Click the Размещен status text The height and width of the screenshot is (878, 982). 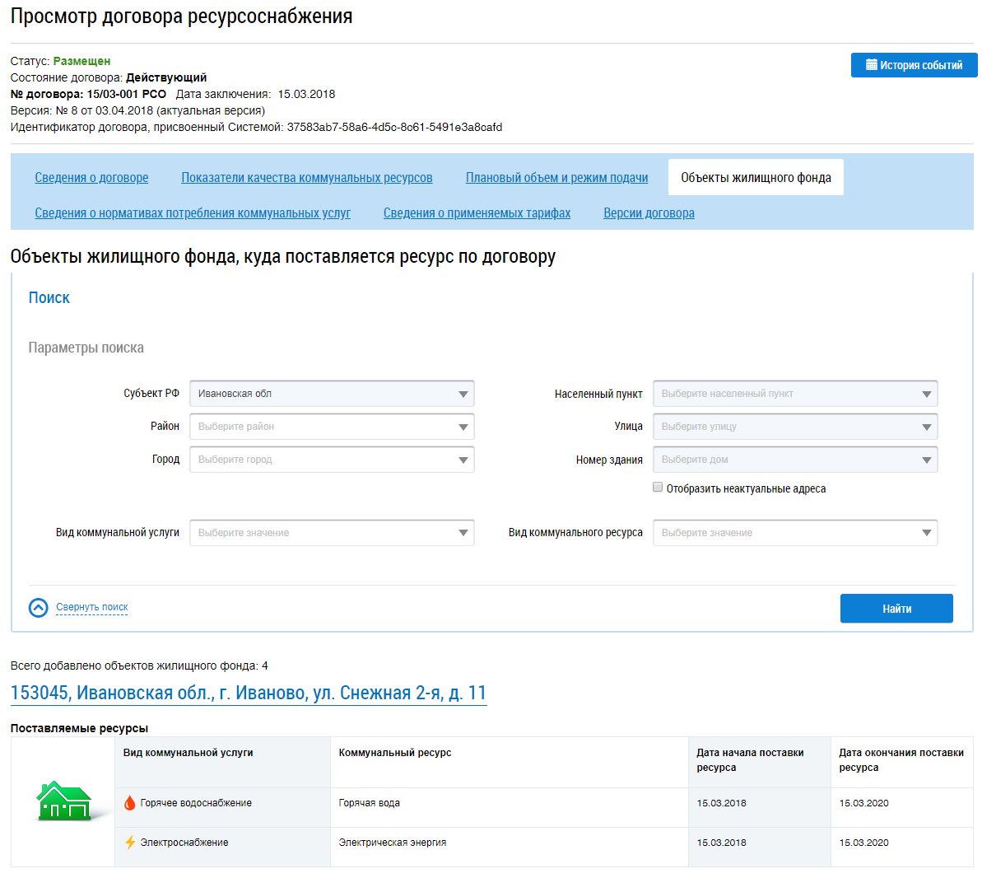pos(81,61)
